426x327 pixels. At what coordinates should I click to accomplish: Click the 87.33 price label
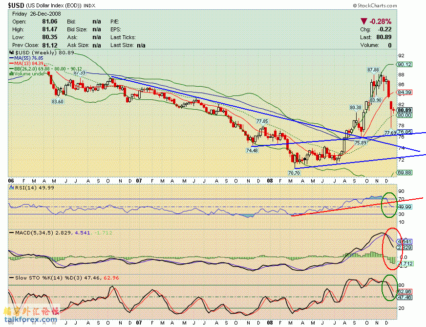click(80, 73)
